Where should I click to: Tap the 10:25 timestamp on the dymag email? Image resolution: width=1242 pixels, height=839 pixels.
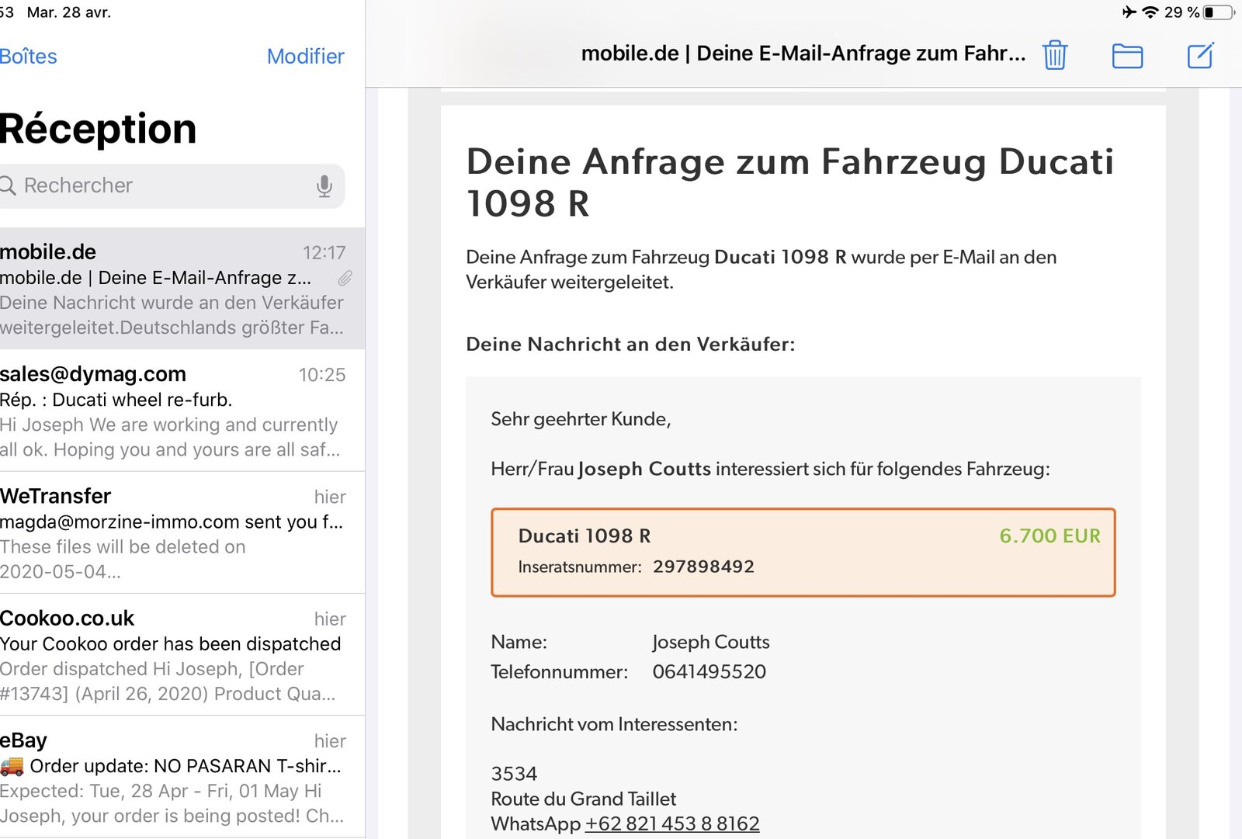[322, 375]
